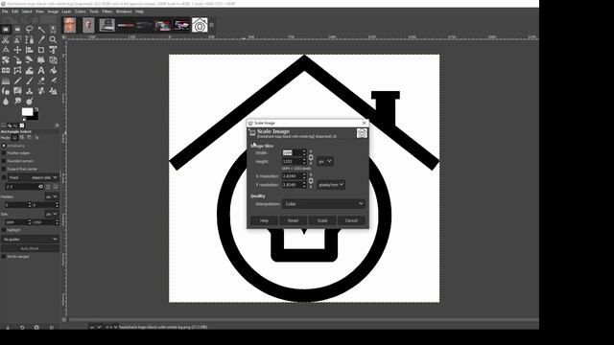Click the black background color swatch
The height and width of the screenshot is (345, 614).
(35, 117)
